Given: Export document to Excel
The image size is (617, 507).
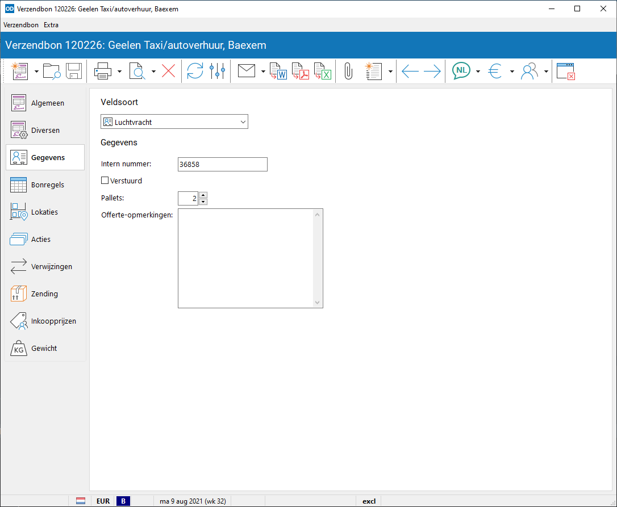Looking at the screenshot, I should click(322, 71).
